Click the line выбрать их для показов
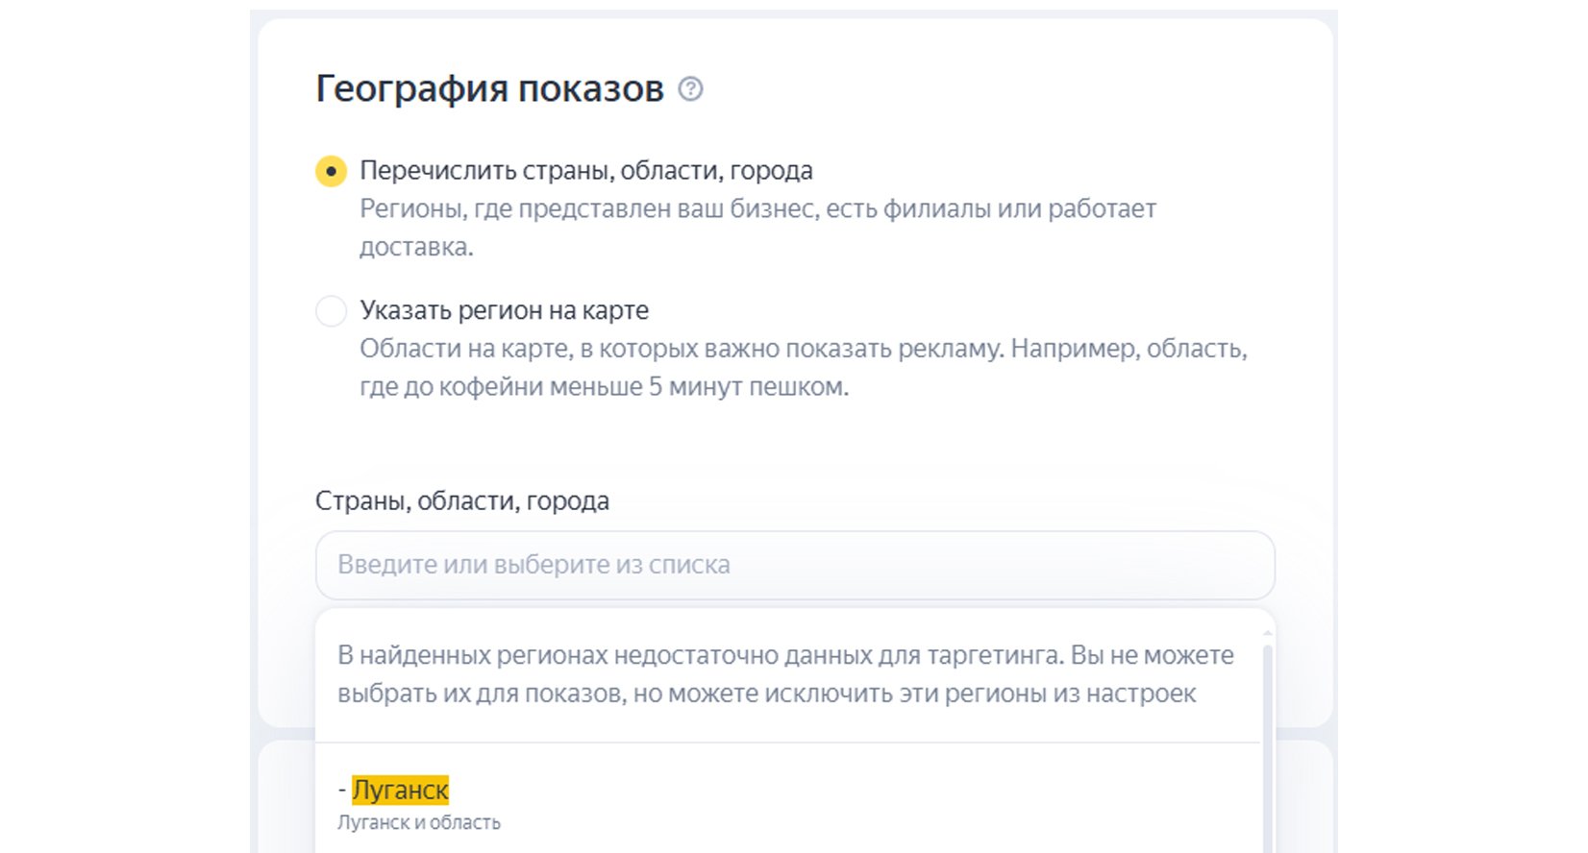 766,694
